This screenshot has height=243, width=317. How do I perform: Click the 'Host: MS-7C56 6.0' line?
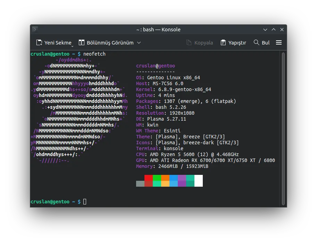(x=160, y=83)
